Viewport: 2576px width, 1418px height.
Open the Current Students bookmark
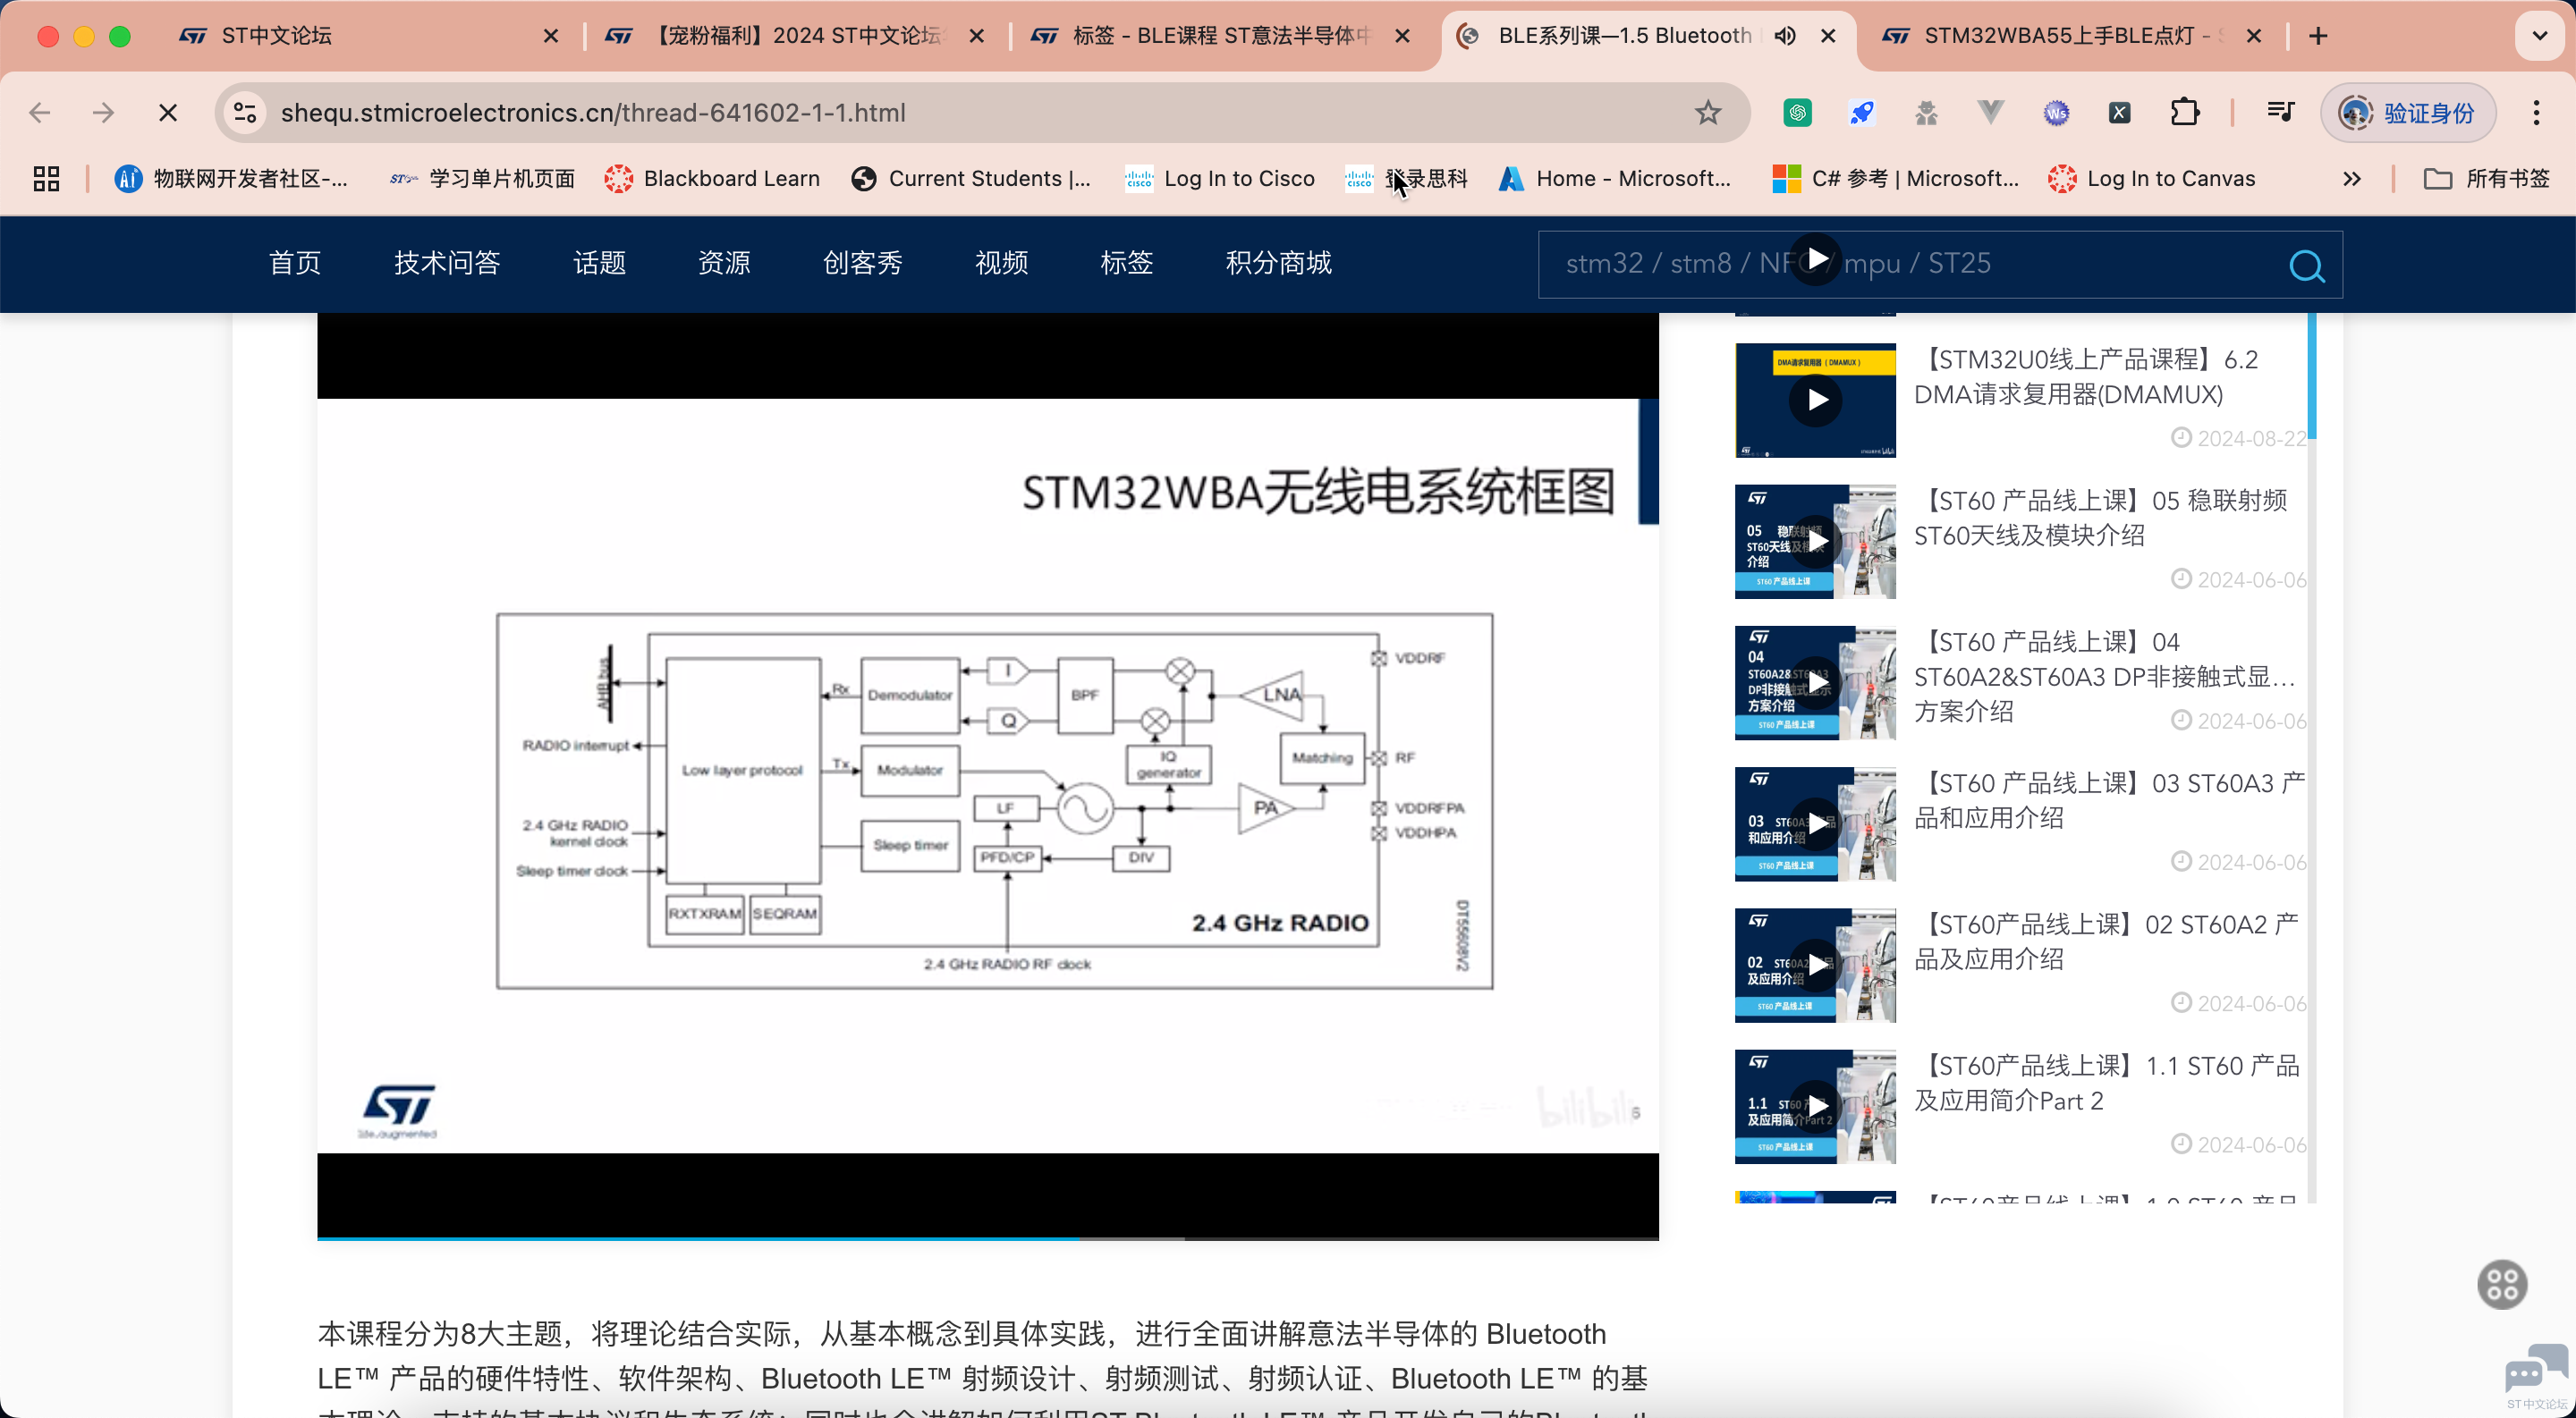(x=971, y=179)
